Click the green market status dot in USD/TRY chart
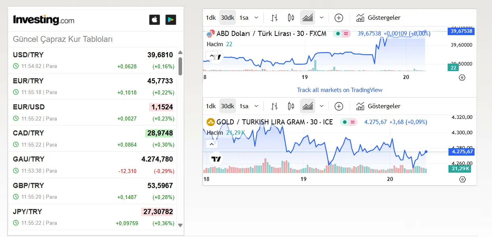492x237 pixels. click(338, 34)
